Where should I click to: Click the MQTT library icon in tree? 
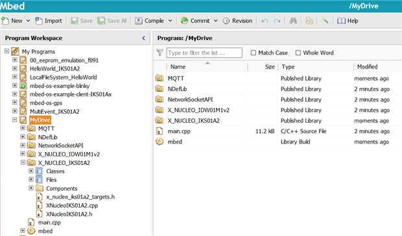coord(31,129)
